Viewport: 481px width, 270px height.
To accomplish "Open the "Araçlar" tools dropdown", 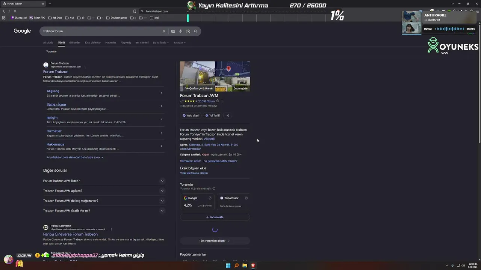I will [180, 43].
